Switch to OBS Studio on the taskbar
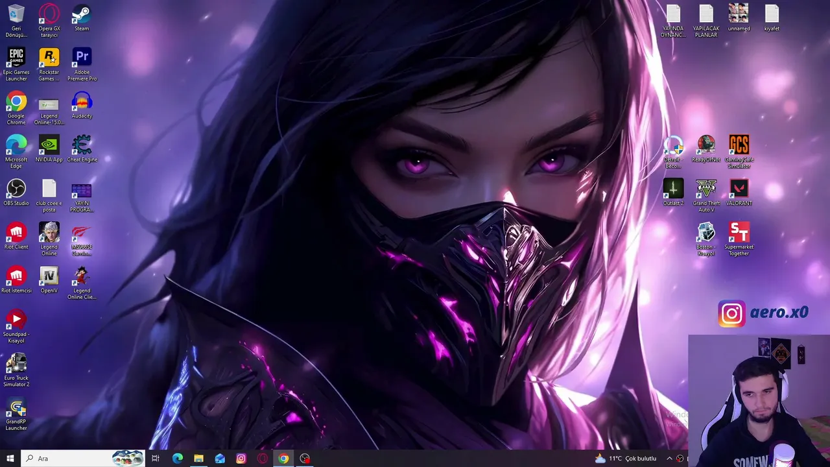Viewport: 830px width, 467px height. pos(305,459)
